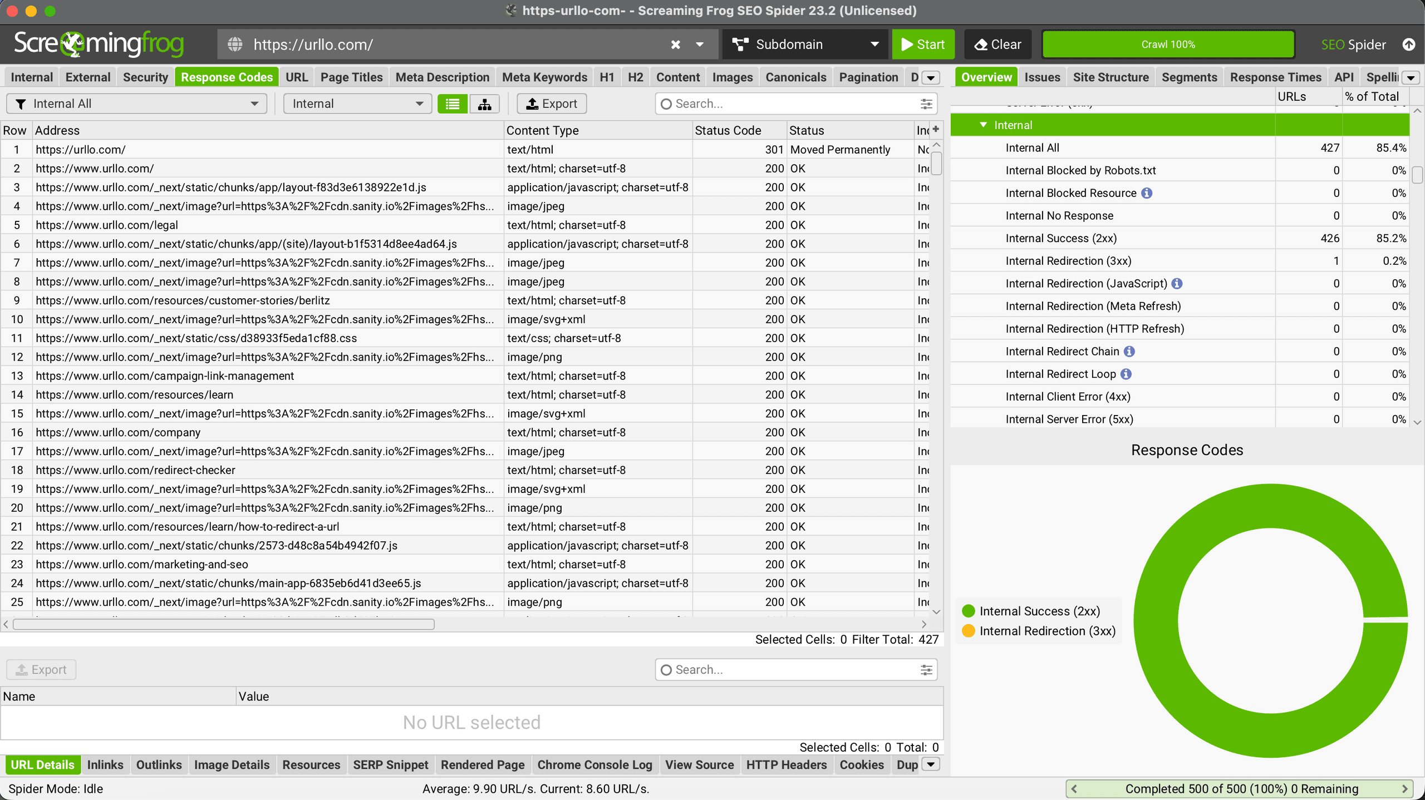Click the orange Internal Redirection legend swatch

pos(969,631)
